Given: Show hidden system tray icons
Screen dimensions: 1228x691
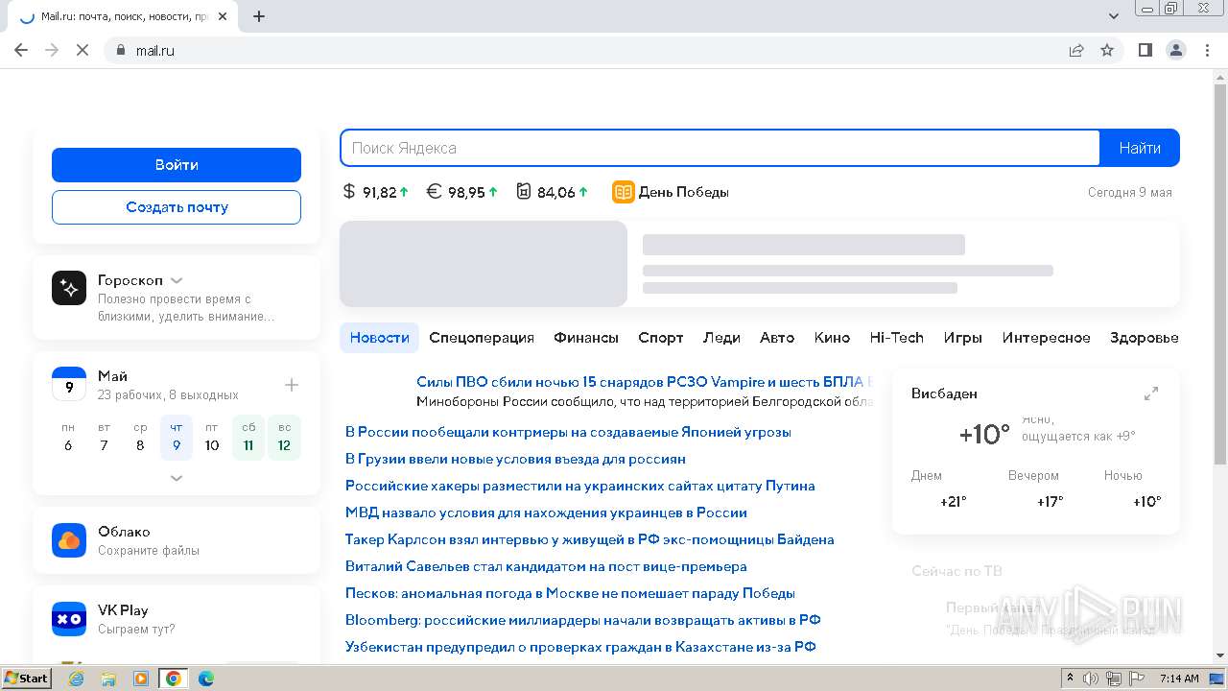Looking at the screenshot, I should (x=1070, y=679).
